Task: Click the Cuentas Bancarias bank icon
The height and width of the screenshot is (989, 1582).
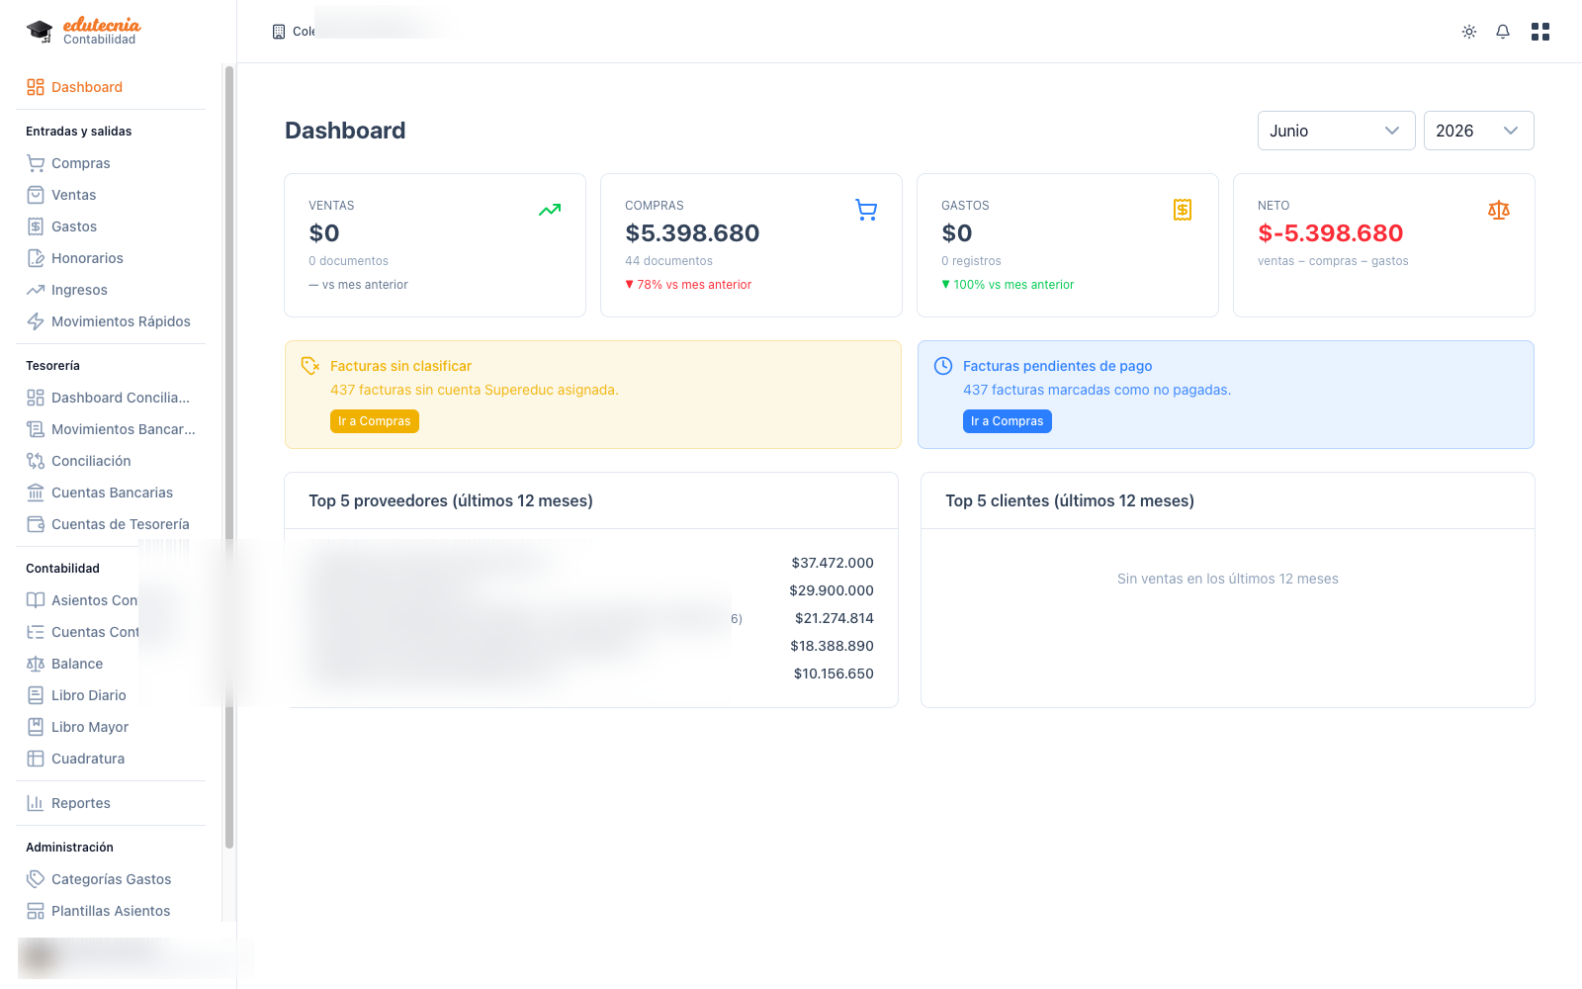Action: pos(36,493)
